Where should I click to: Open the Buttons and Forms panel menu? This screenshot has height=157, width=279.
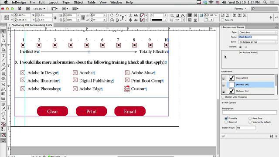point(276,27)
